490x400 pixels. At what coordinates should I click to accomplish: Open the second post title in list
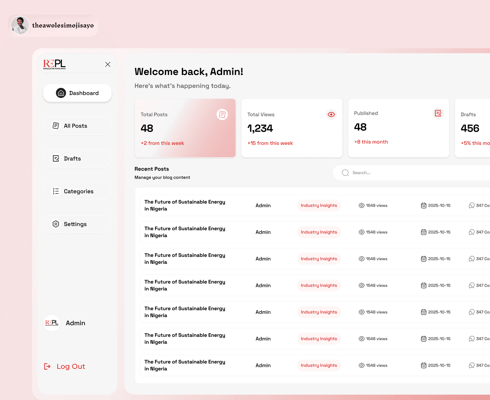185,232
